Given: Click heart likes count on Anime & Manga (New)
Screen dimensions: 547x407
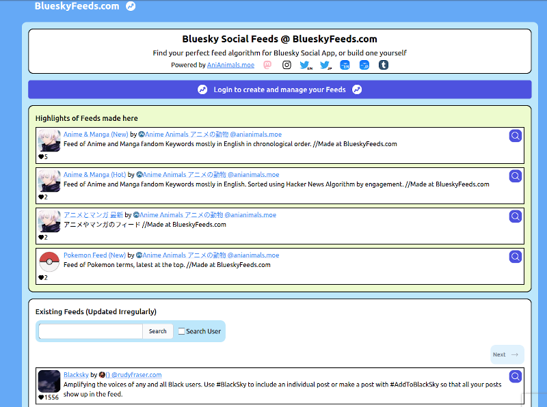Looking at the screenshot, I should pyautogui.click(x=43, y=157).
